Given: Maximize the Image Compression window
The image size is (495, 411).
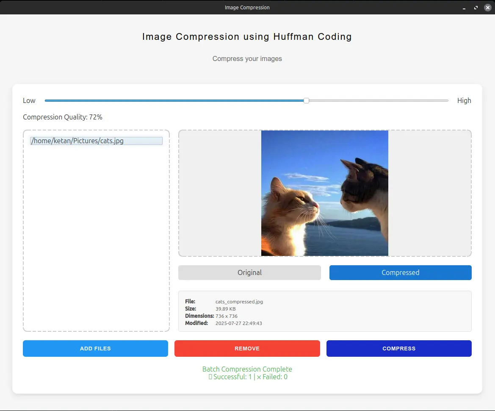Looking at the screenshot, I should pos(476,7).
